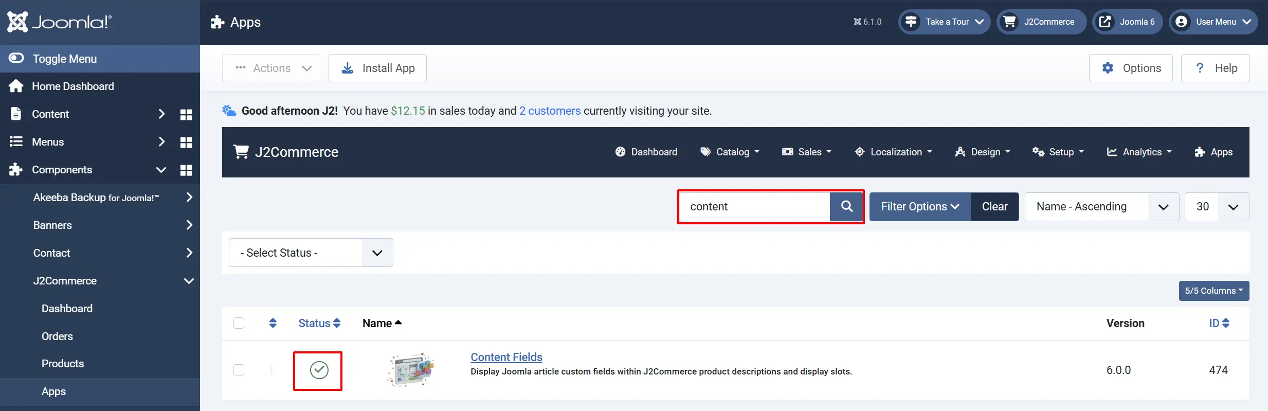Click the Joomla version 6.1.0 indicator
Viewport: 1268px width, 411px height.
tap(867, 22)
